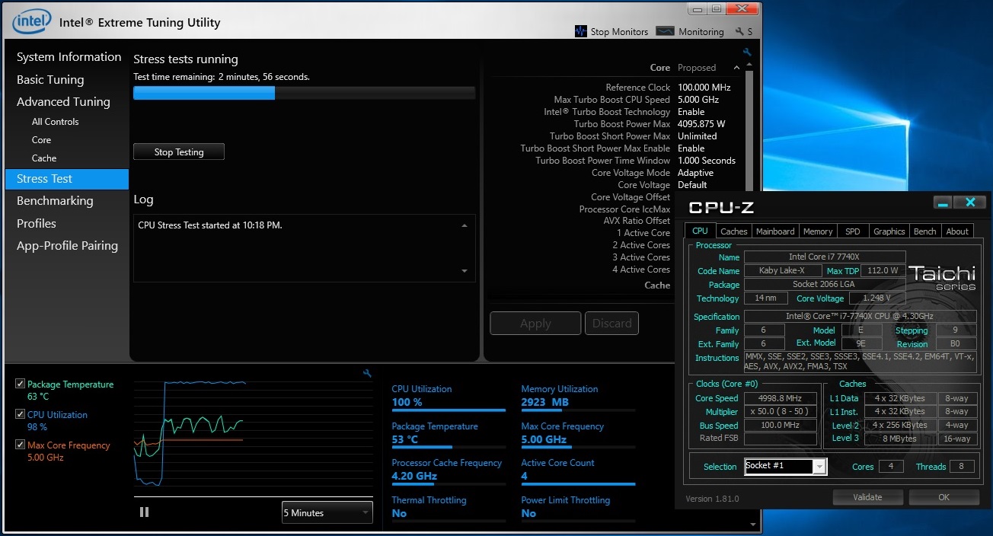Click the settings panel scrollbar up arrow
Viewport: 993px width, 536px height.
(x=749, y=65)
